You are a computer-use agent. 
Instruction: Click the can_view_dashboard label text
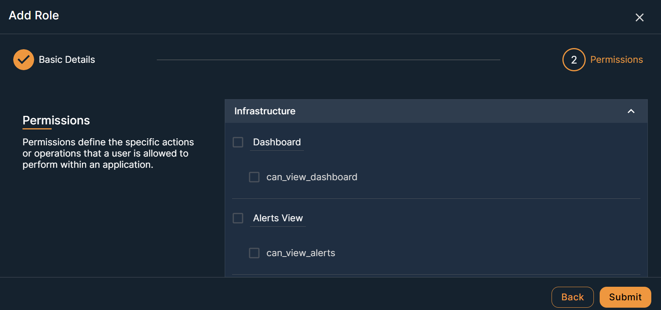pyautogui.click(x=312, y=177)
